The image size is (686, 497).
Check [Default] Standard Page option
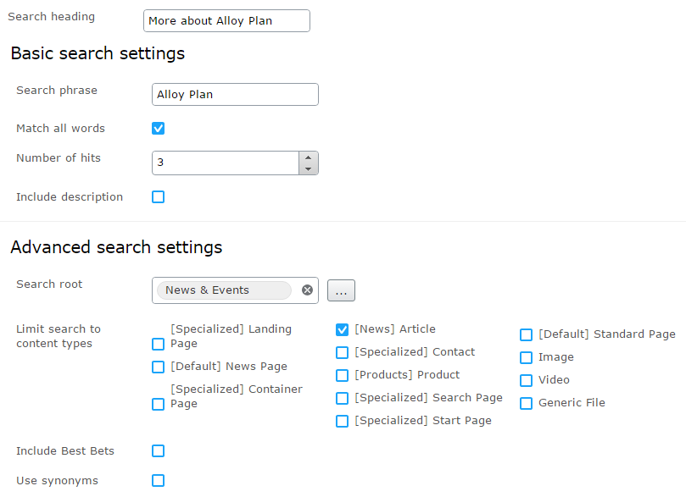click(526, 334)
